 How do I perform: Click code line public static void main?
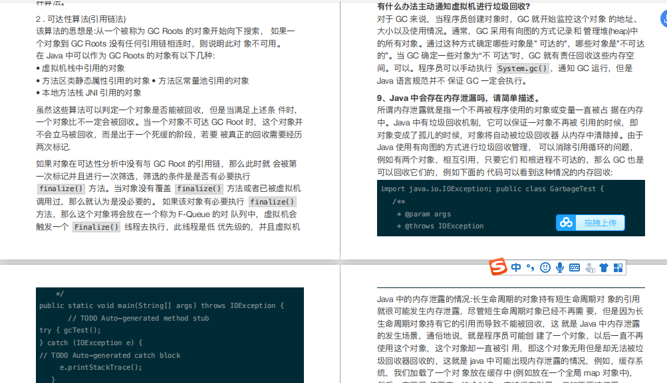click(x=162, y=305)
